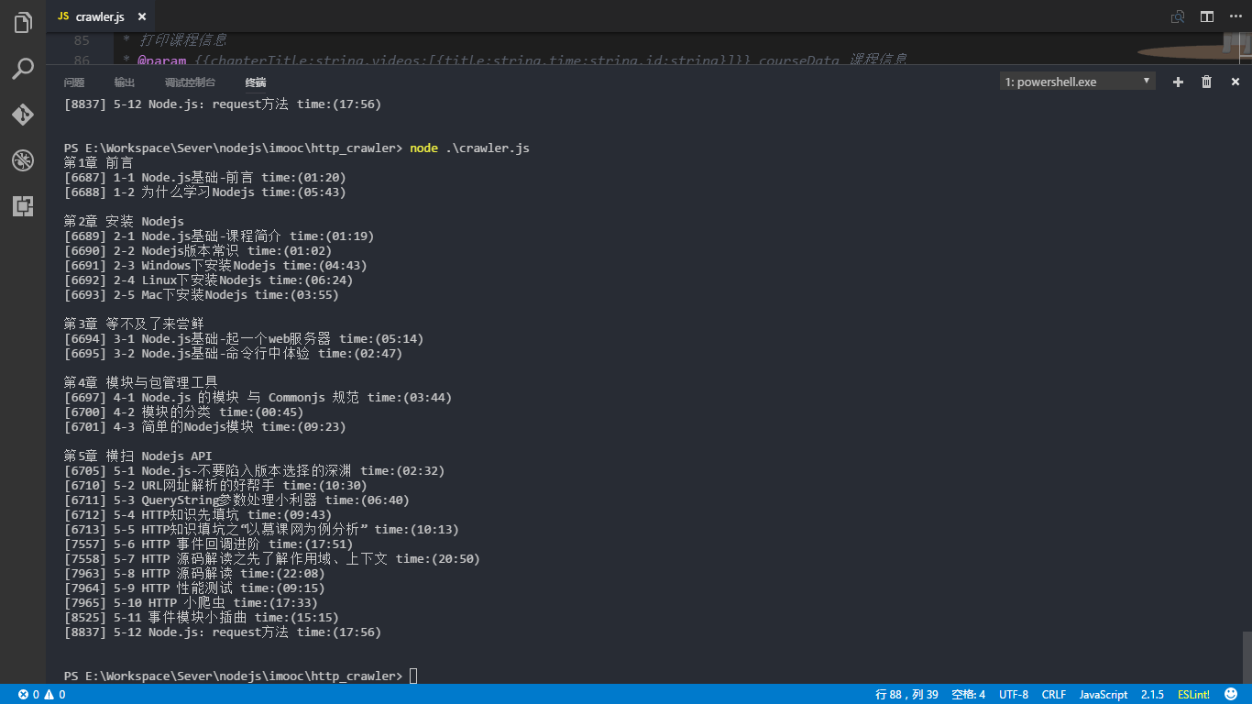
Task: Click the '[6713] 5-5 HTTP知识填坑之…' line
Action: pyautogui.click(x=261, y=530)
